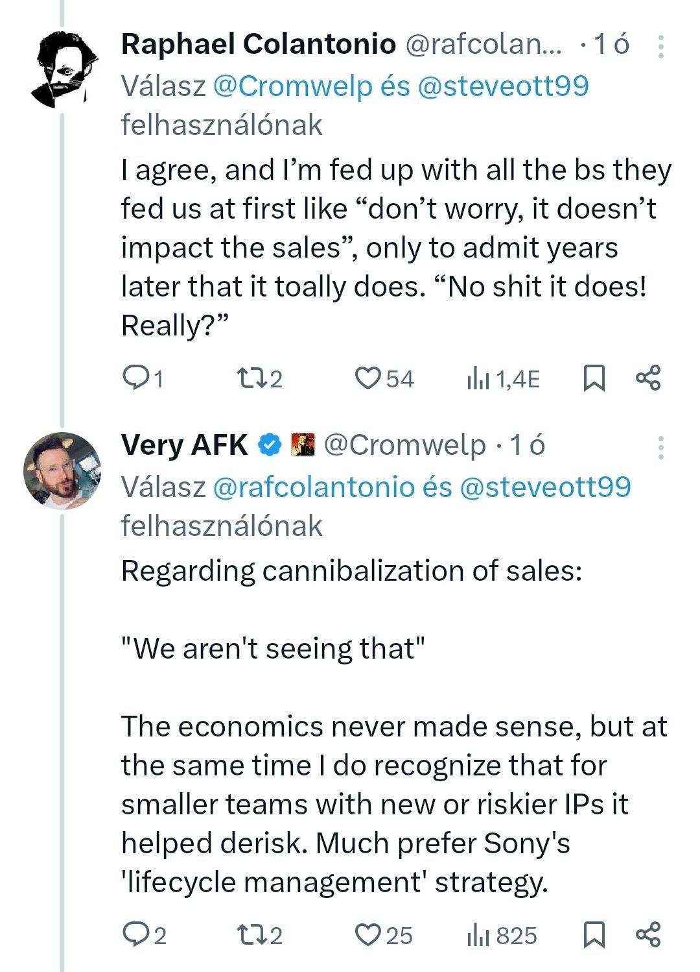Visit @steveott99 mention in Raphael's reply
Image resolution: width=700 pixels, height=972 pixels.
point(503,86)
